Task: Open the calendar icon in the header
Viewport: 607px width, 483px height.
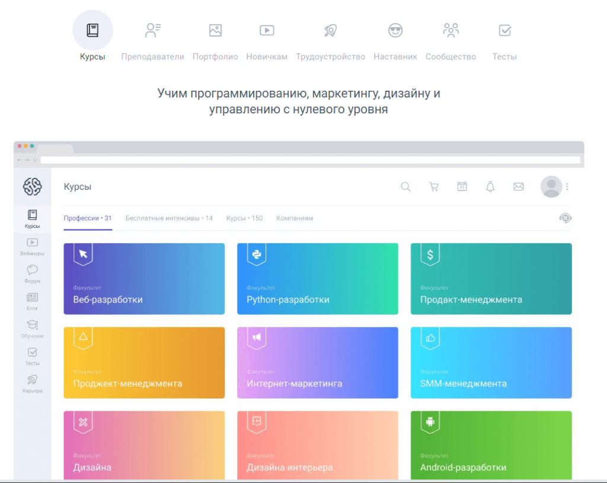Action: [x=462, y=186]
